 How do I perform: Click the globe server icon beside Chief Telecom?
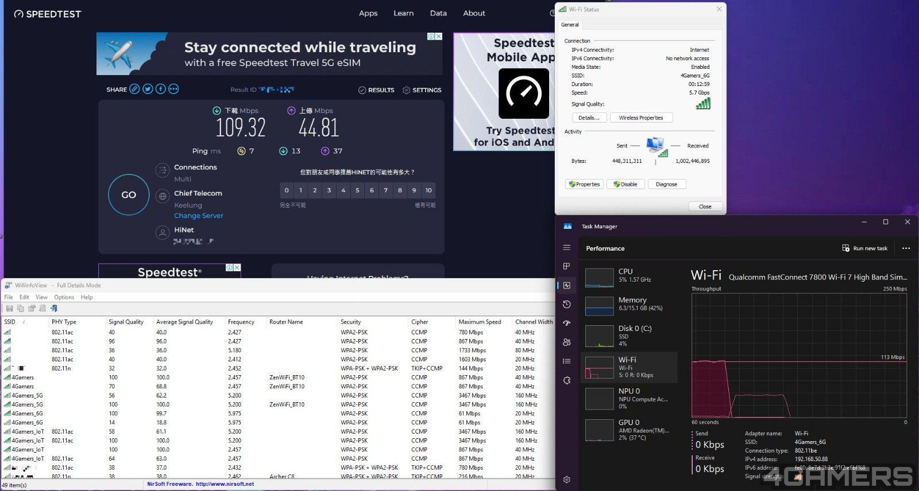coord(163,196)
